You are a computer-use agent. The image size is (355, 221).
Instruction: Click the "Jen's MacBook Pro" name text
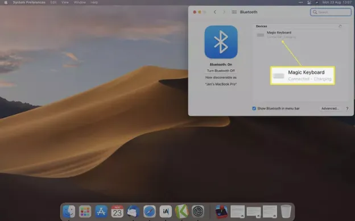coord(221,84)
